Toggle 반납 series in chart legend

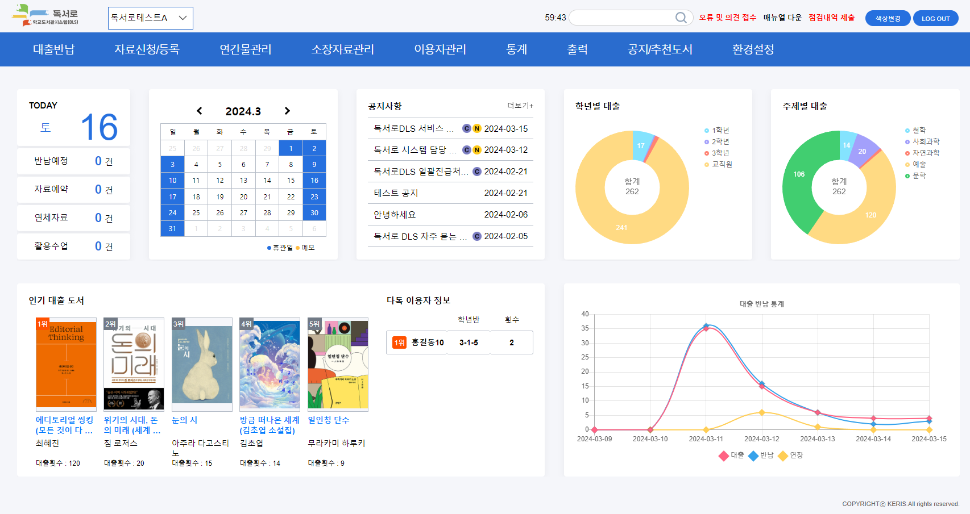753,456
